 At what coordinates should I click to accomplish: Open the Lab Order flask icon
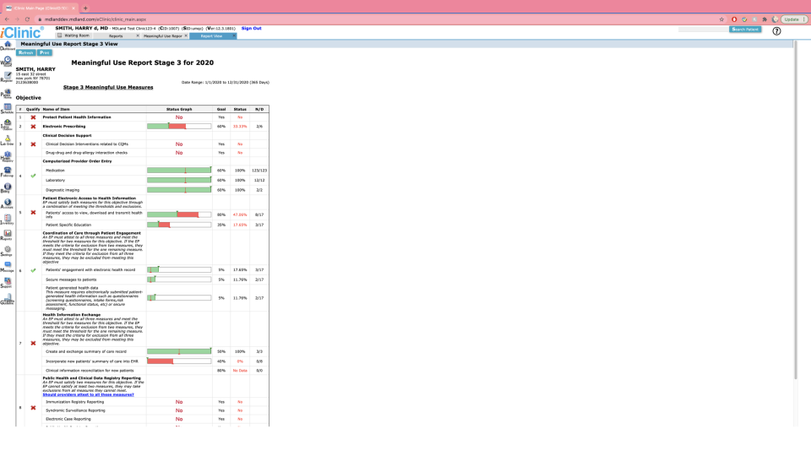pos(8,140)
